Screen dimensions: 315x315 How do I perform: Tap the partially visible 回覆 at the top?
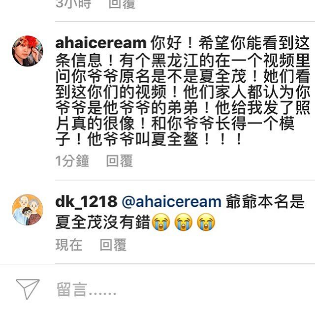pos(122,4)
